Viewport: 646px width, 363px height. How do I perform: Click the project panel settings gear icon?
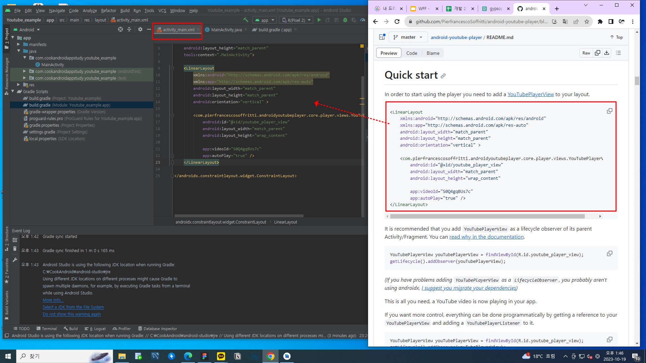(140, 30)
